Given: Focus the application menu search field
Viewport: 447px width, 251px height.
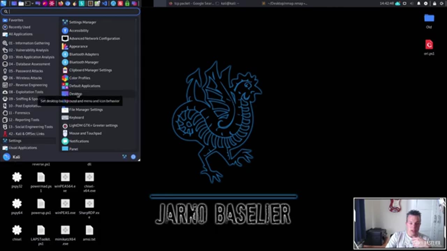Looking at the screenshot, I should pyautogui.click(x=70, y=12).
